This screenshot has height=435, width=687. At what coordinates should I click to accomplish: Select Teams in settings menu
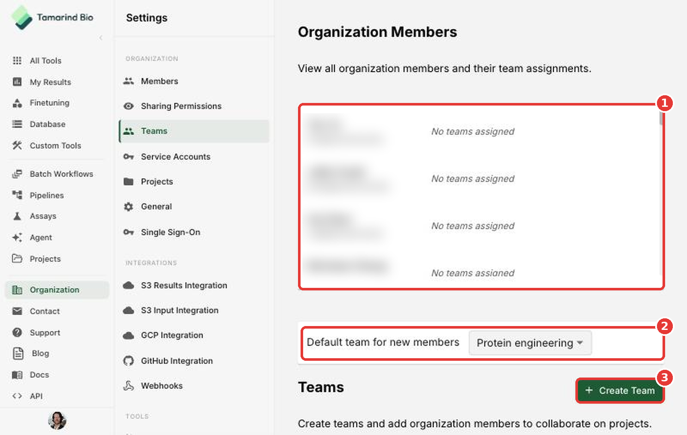[x=194, y=131]
